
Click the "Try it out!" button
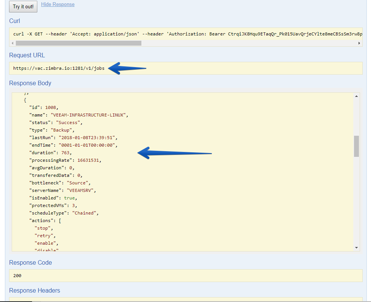[x=23, y=7]
